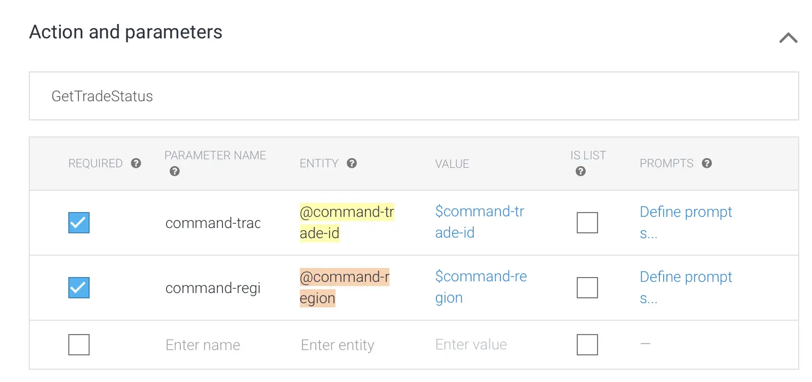
Task: Enable Is List for command-trade-id row
Action: point(587,223)
